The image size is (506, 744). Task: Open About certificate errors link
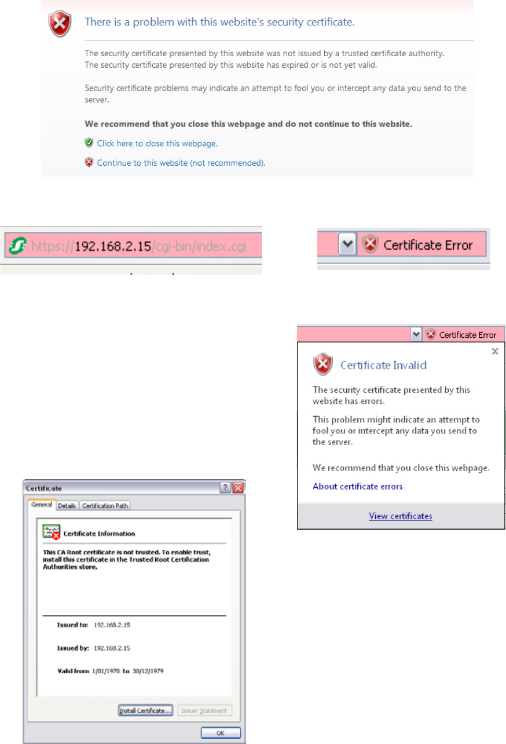pyautogui.click(x=358, y=486)
